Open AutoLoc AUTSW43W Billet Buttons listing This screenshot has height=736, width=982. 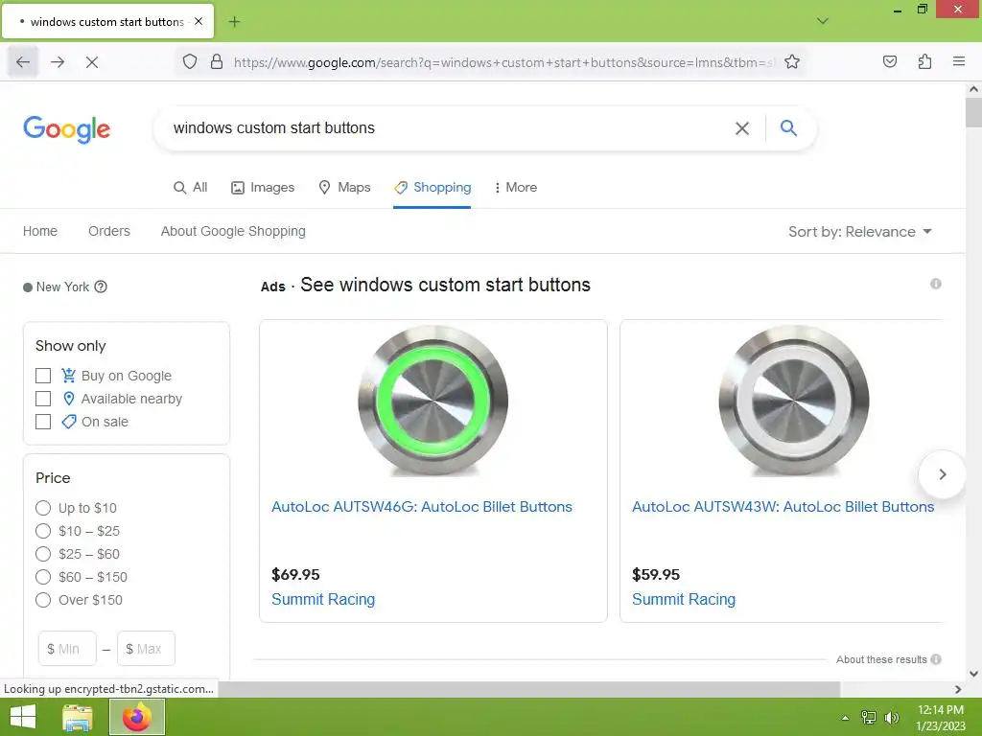click(x=783, y=506)
